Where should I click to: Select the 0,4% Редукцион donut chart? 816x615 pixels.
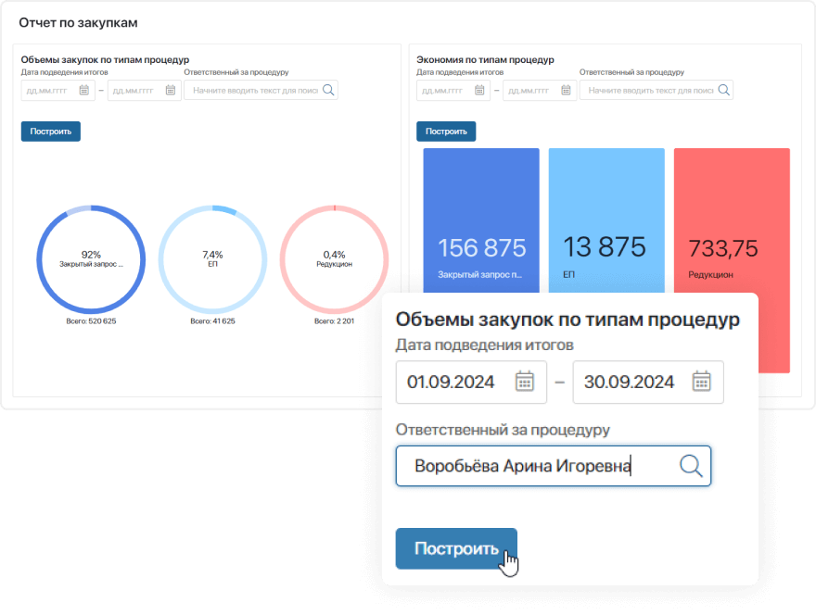334,259
